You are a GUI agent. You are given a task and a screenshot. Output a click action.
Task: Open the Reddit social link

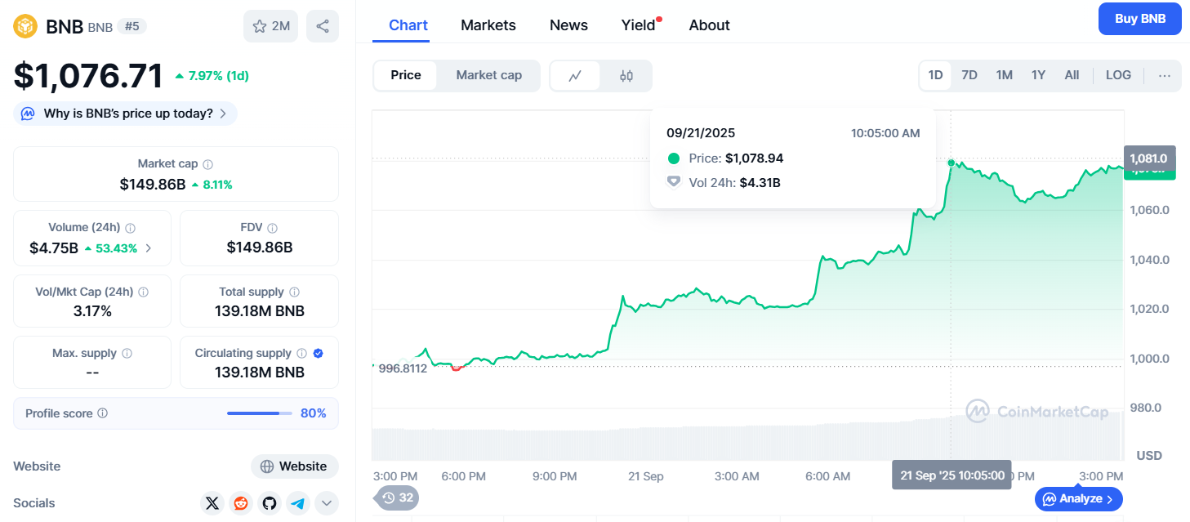pos(241,503)
